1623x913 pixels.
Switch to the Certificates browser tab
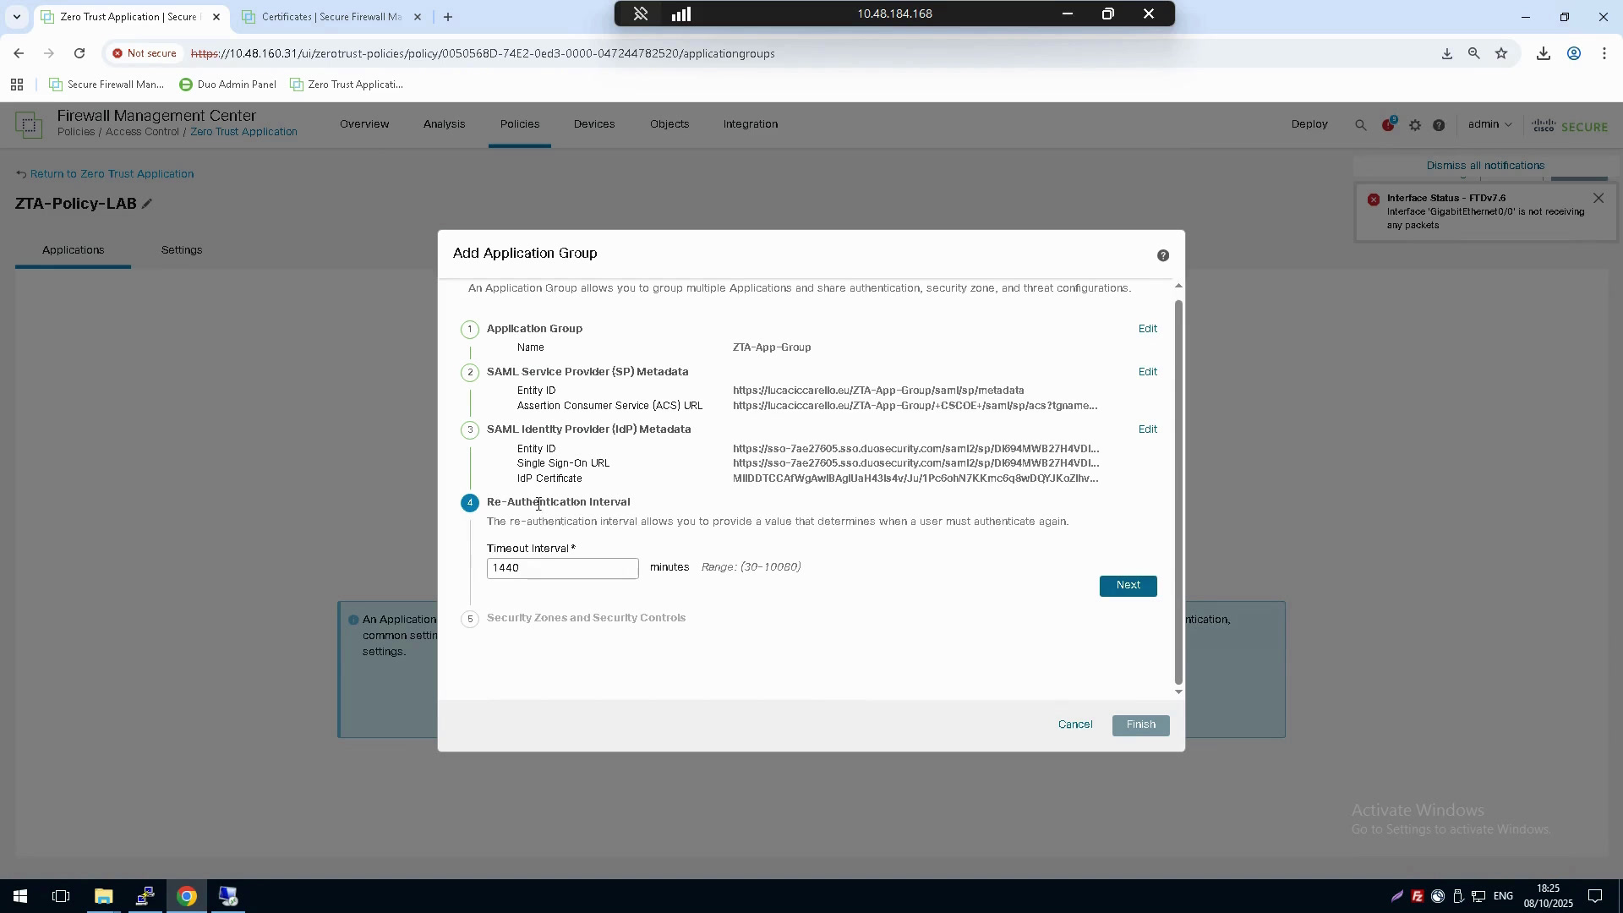330,17
